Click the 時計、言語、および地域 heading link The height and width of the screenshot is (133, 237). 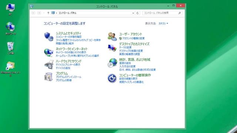[x=135, y=59]
